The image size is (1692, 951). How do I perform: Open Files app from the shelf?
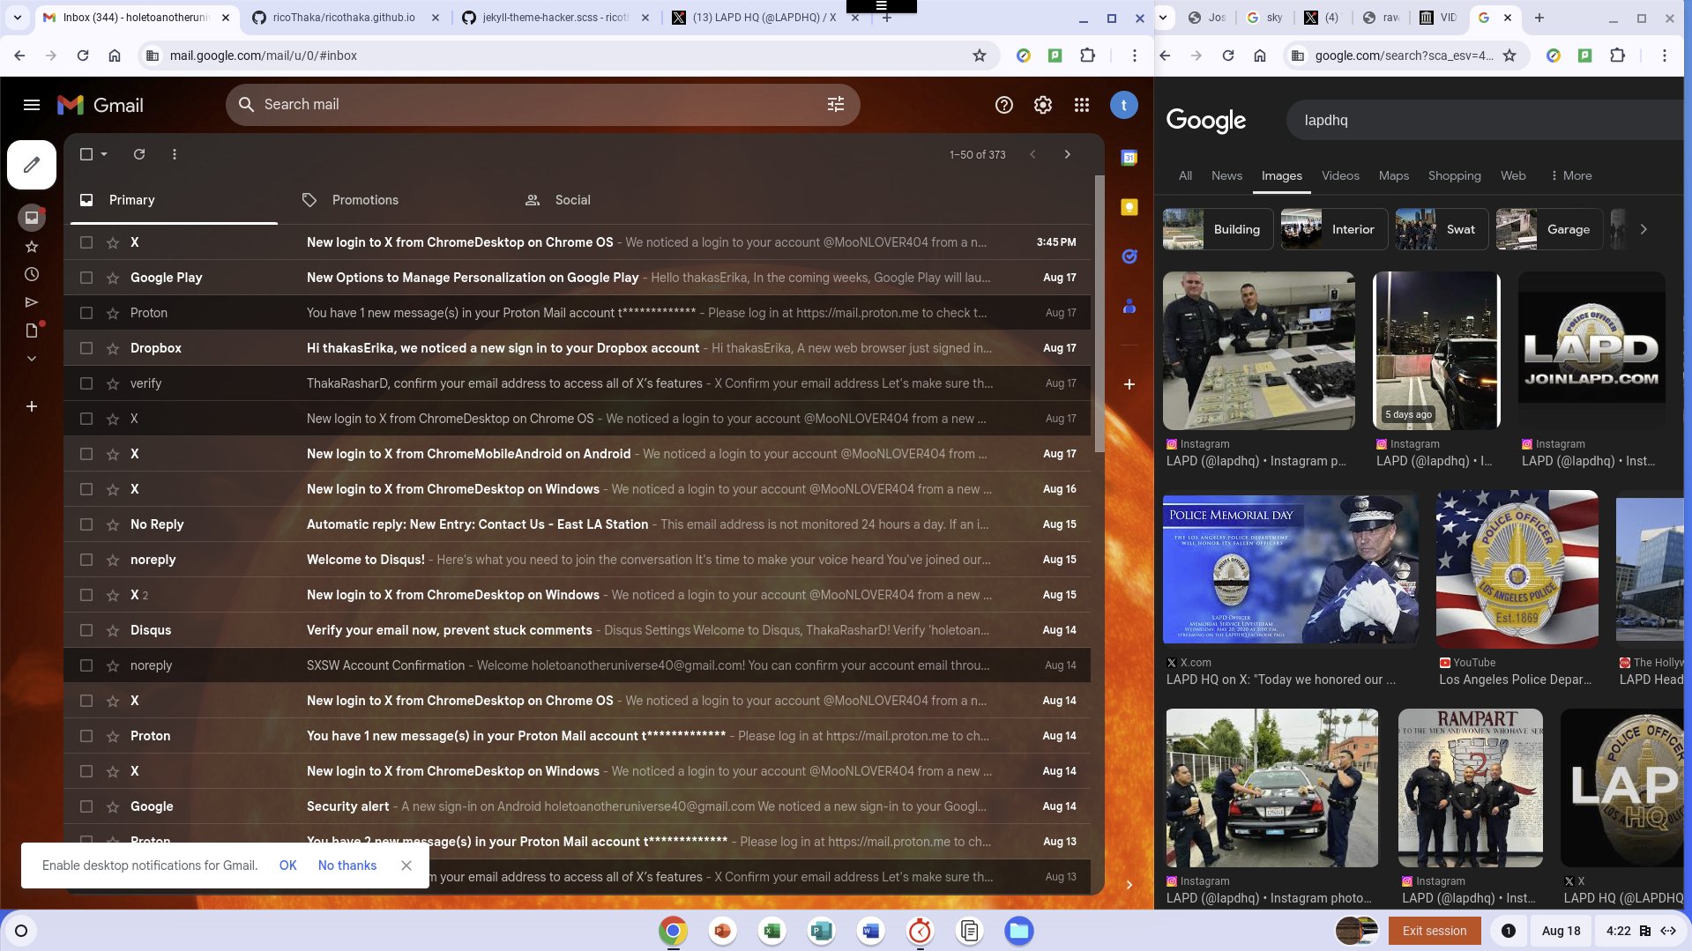pyautogui.click(x=1018, y=931)
